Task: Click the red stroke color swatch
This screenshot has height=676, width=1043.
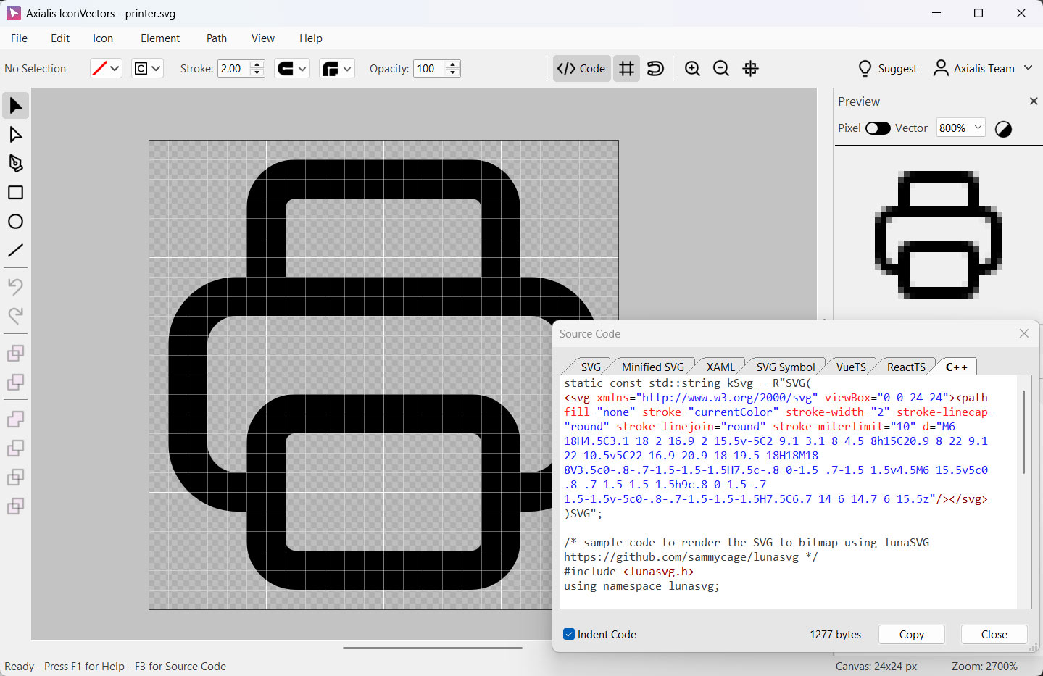Action: click(100, 69)
